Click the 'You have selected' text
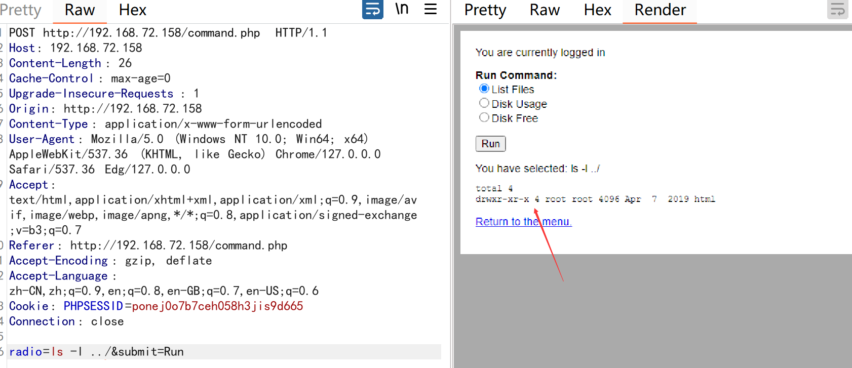The image size is (852, 368). point(537,169)
